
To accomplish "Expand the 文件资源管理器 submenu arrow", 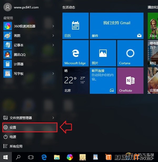I will coord(53,118).
